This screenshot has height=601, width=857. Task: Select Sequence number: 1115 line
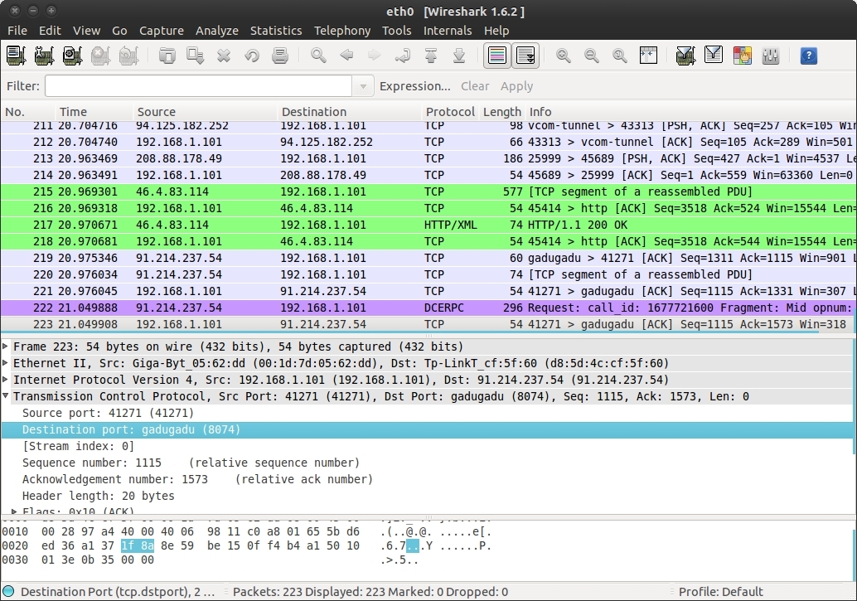coord(191,463)
